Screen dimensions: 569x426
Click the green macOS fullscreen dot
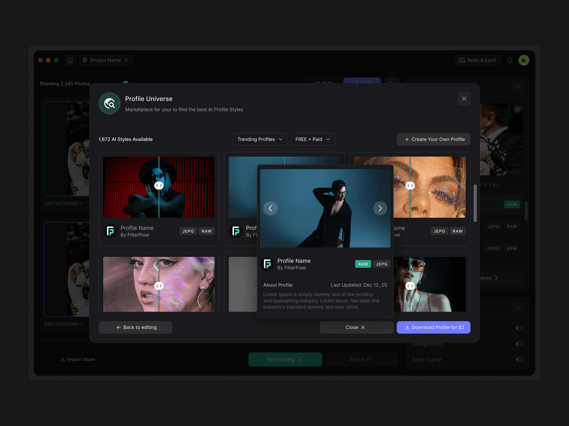click(x=56, y=60)
